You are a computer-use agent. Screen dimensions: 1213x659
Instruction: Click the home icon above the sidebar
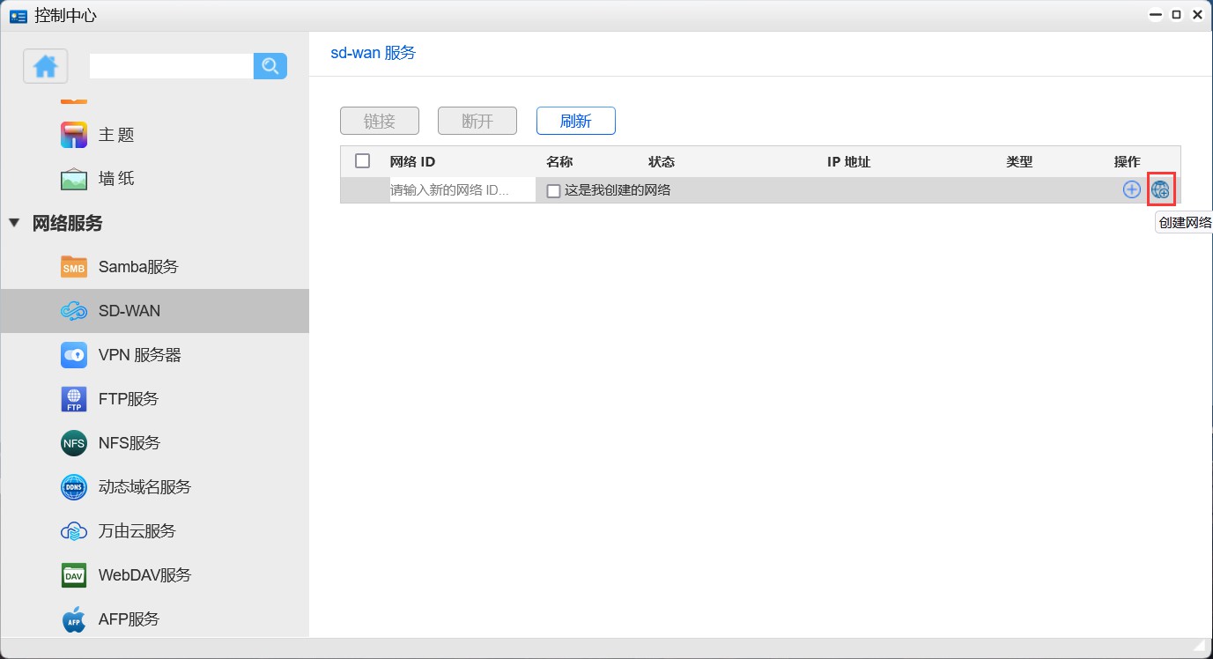click(45, 65)
